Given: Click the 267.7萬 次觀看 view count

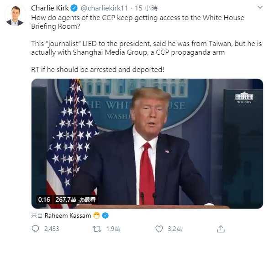Looking at the screenshot, I should point(75,200).
